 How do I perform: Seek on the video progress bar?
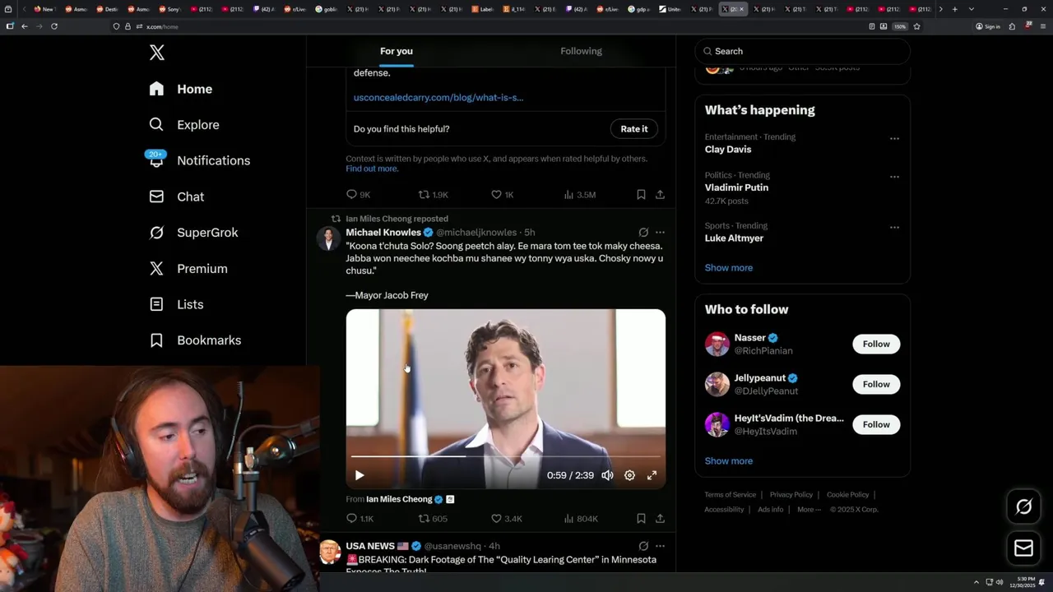505,456
